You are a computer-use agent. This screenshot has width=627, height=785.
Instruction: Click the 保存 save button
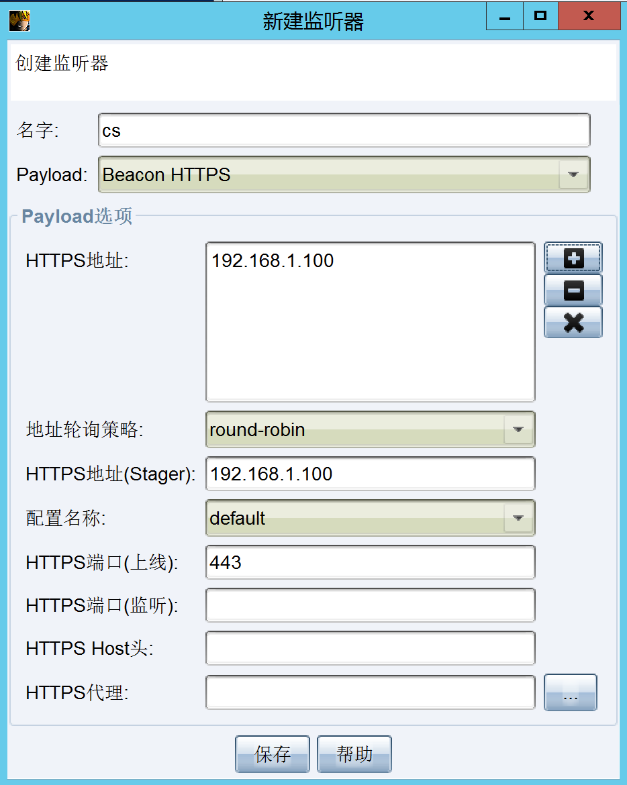click(273, 754)
